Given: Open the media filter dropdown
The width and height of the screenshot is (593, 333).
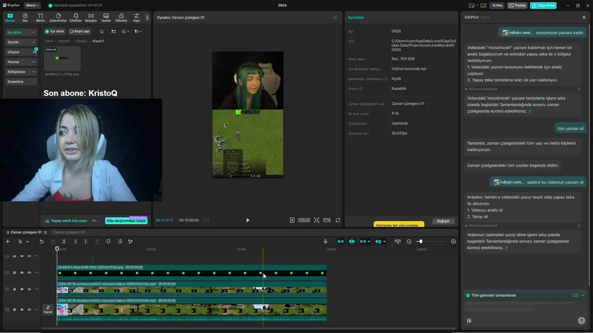Looking at the screenshot, I should point(138,31).
